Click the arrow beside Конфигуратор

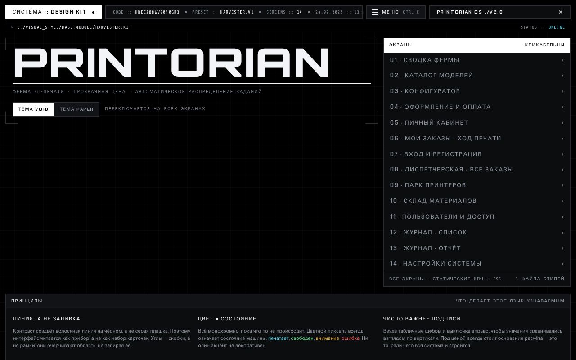[x=562, y=91]
